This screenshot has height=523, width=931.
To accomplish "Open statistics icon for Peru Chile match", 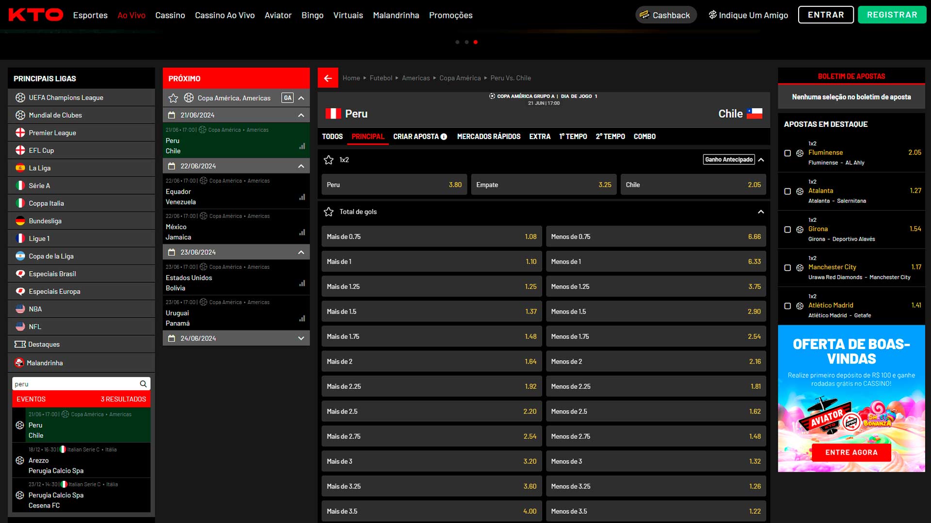I will pos(302,146).
